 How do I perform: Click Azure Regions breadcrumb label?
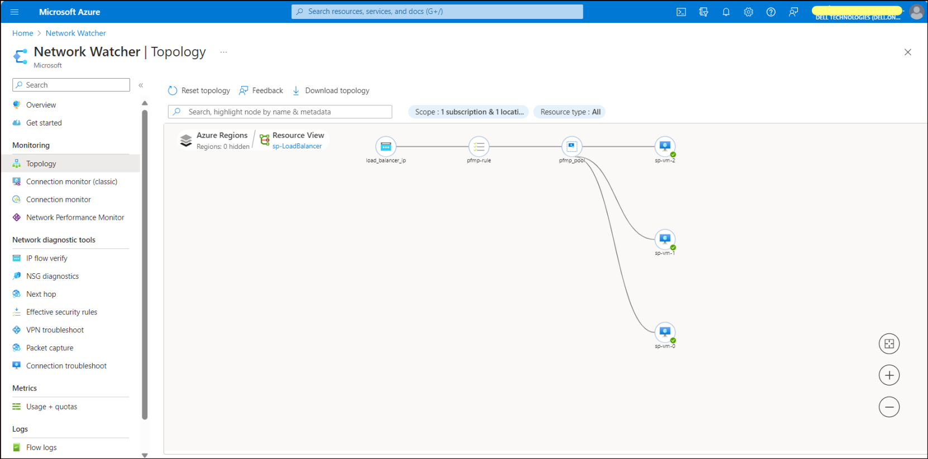pyautogui.click(x=222, y=135)
